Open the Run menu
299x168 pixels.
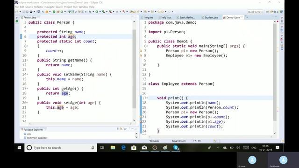pyautogui.click(x=75, y=7)
